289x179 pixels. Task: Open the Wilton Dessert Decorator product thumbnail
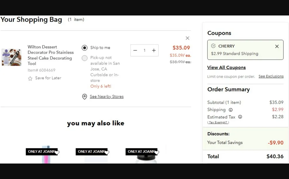click(x=11, y=57)
